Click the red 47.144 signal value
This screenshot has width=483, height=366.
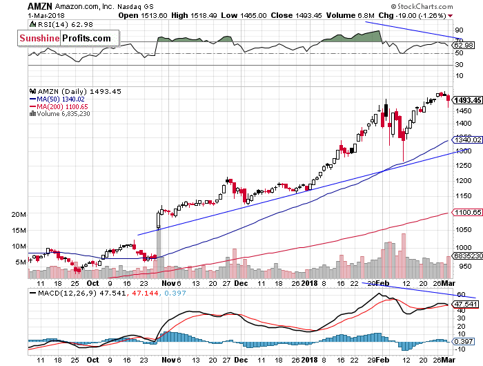click(x=146, y=293)
